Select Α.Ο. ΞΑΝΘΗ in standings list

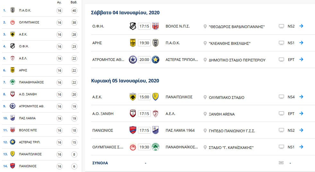pos(28,94)
